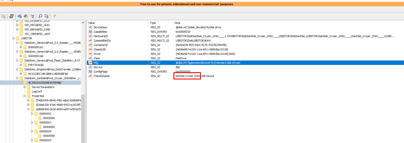Click the folder icon of Device Parameters
Viewport: 404px width, 143px height.
pos(29,87)
